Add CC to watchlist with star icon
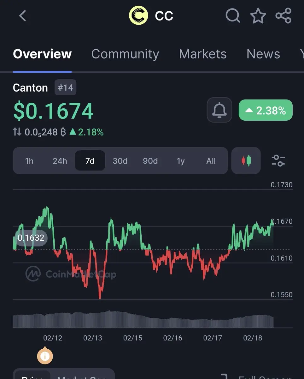This screenshot has width=304, height=379. [x=258, y=15]
